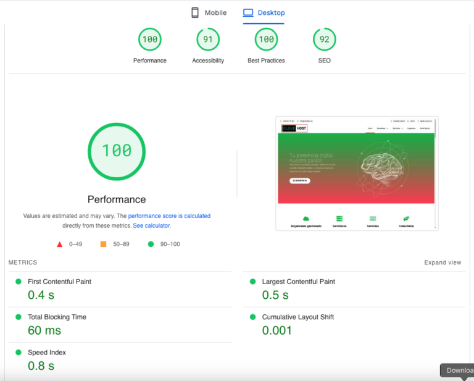Select the Desktop tab
The image size is (474, 381).
point(264,13)
